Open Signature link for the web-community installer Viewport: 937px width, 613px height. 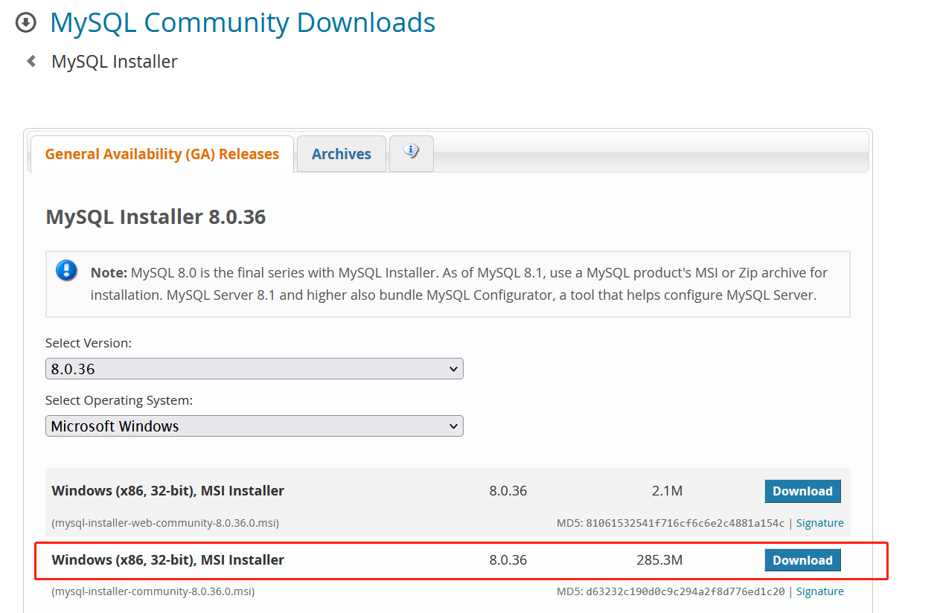click(820, 523)
